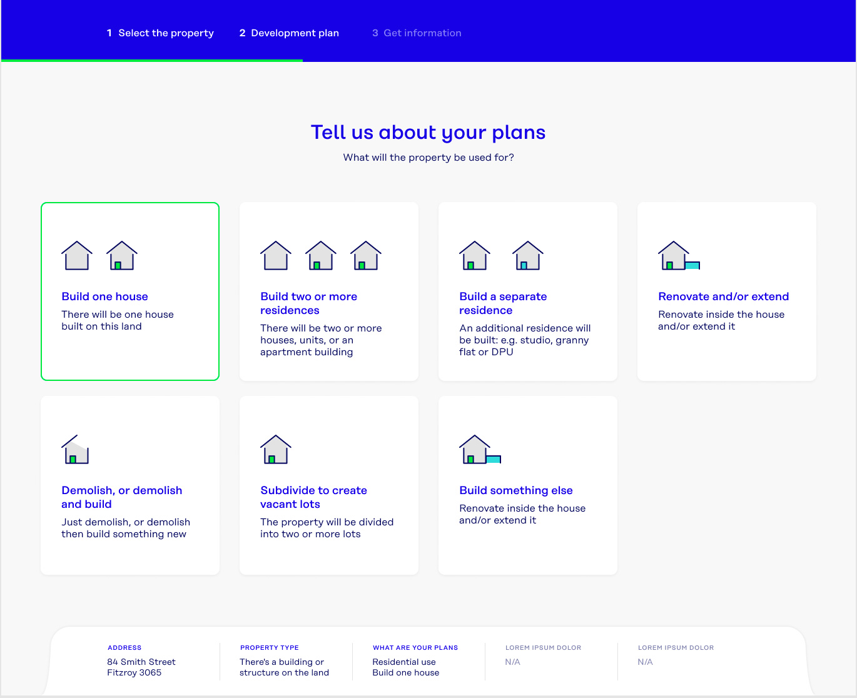Screen dimensions: 857x698
Task: Select Subdivide to create vacant lots heading
Action: click(x=313, y=497)
